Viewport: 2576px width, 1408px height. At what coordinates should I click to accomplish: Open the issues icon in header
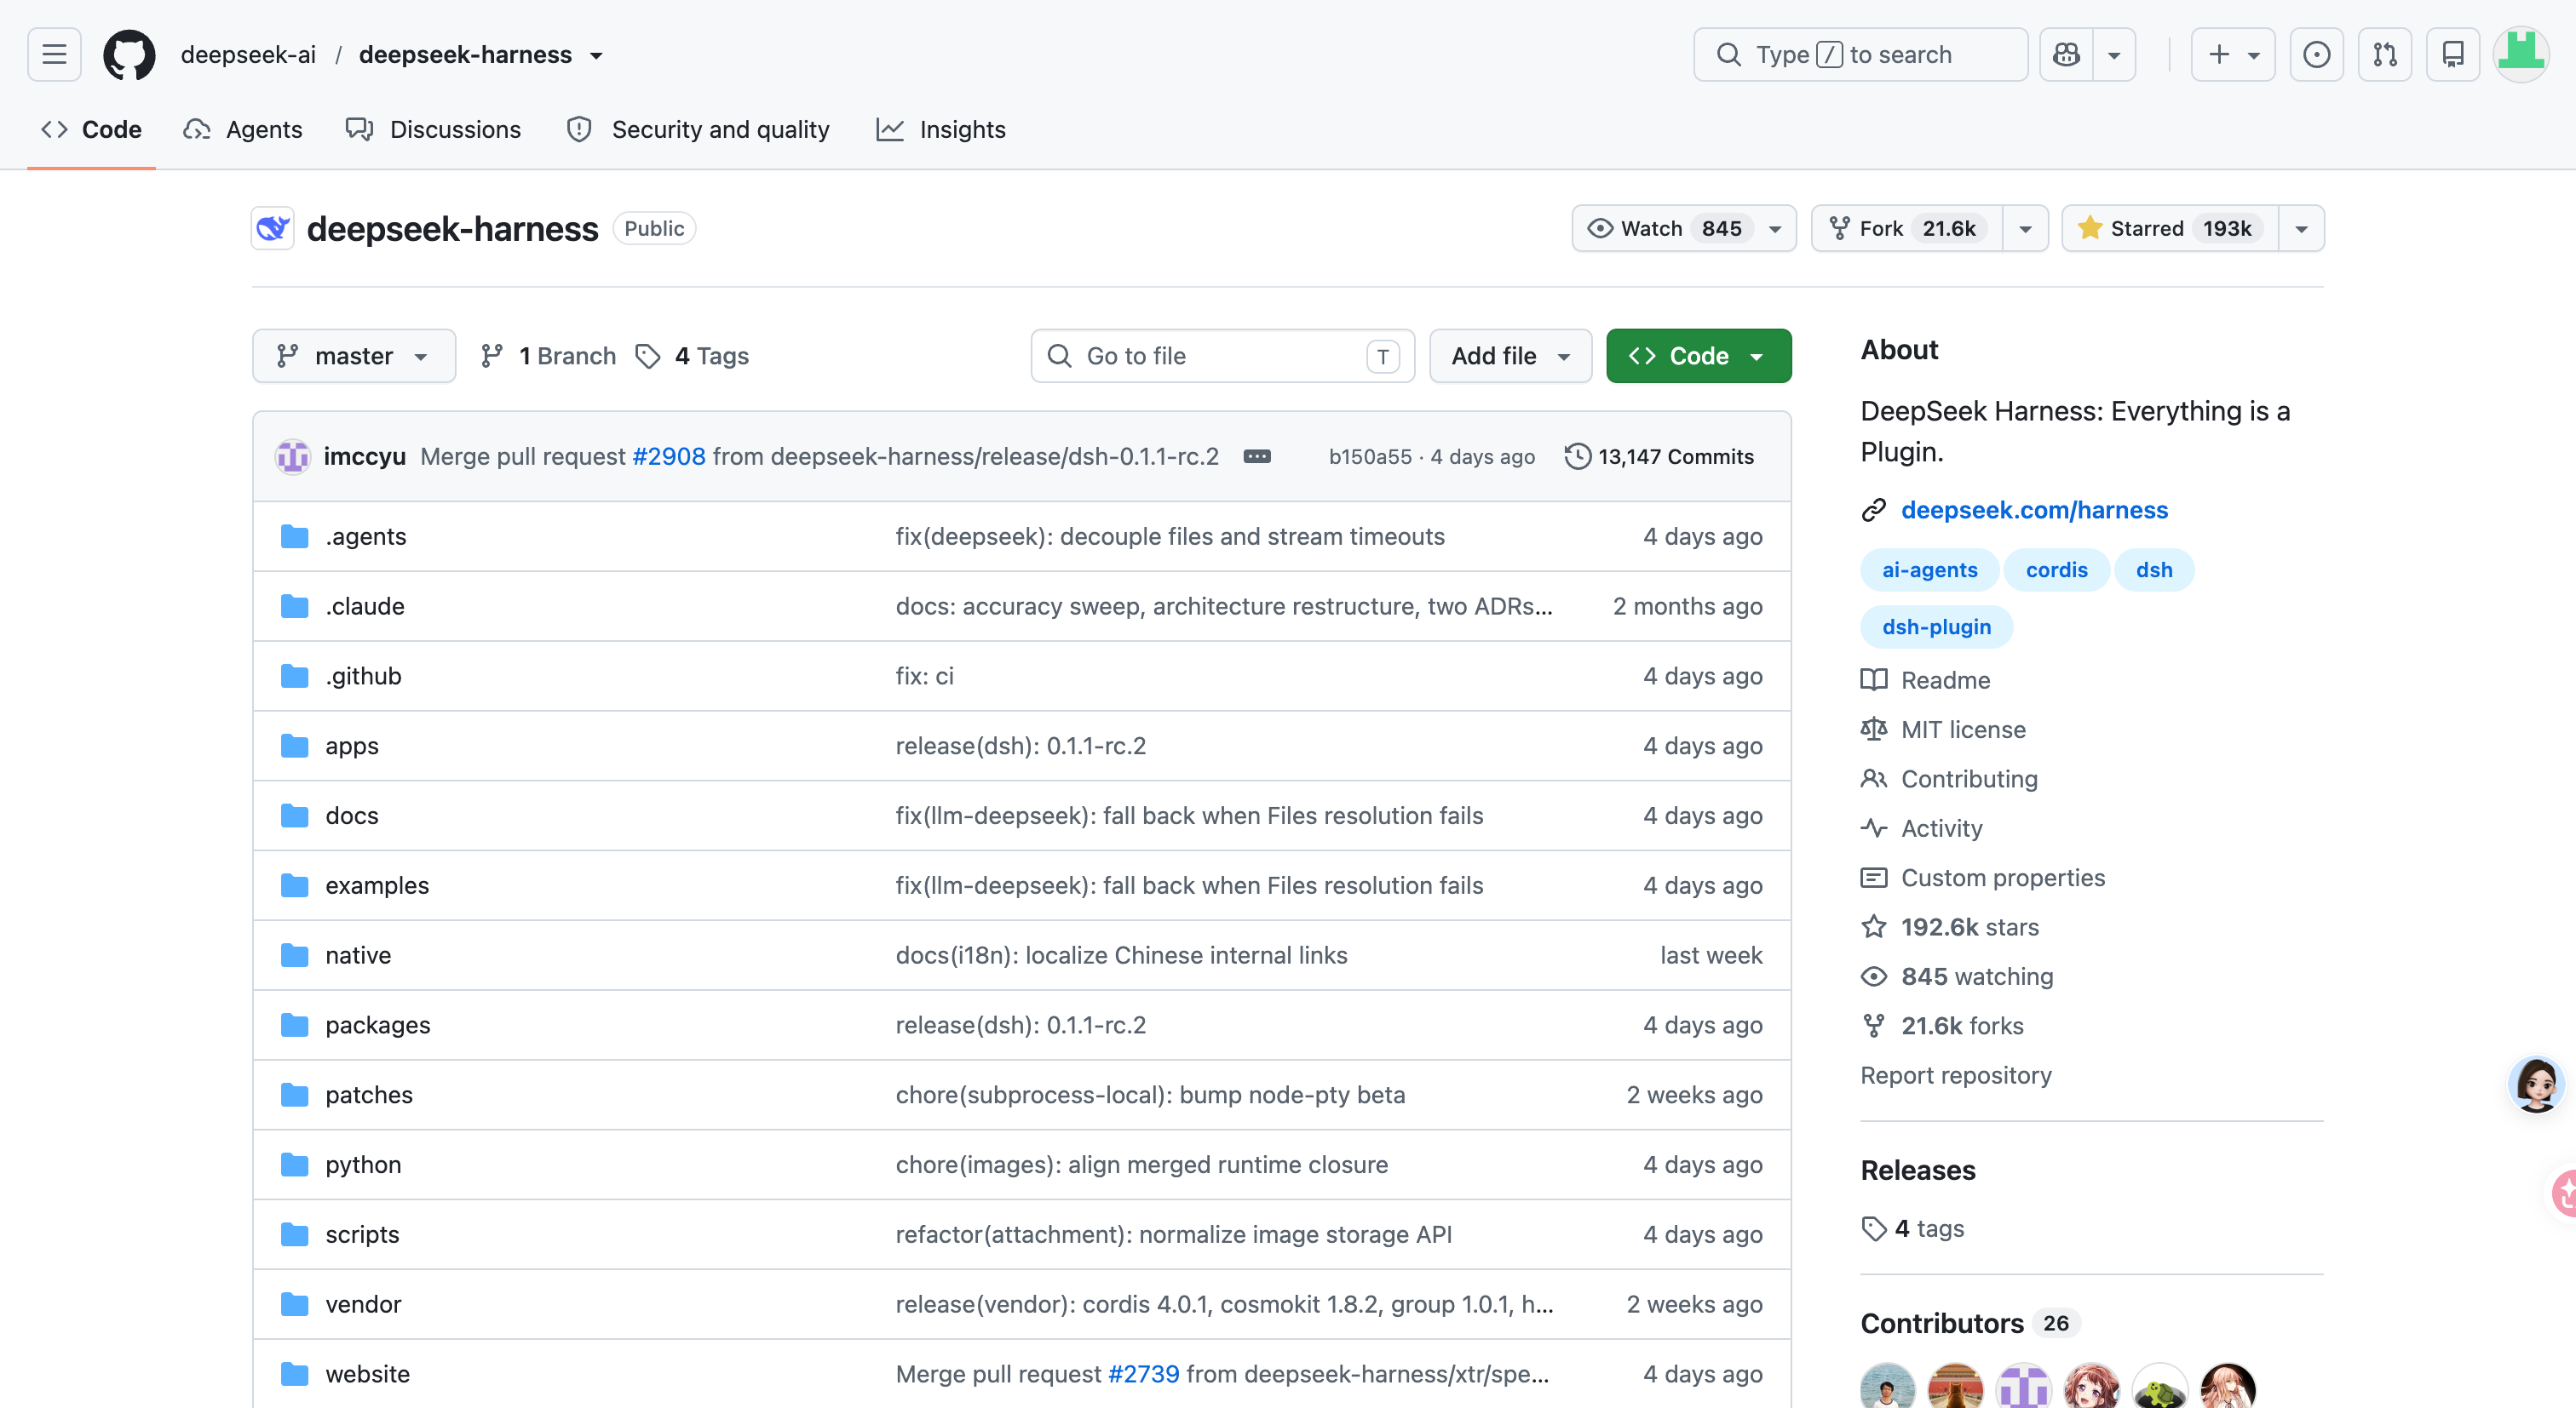point(2316,54)
